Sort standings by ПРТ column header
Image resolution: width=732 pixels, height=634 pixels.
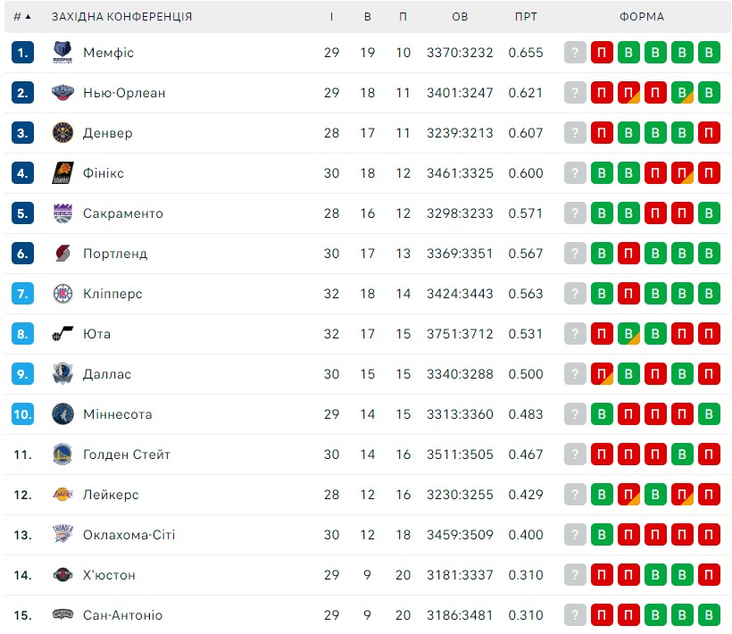(x=526, y=17)
